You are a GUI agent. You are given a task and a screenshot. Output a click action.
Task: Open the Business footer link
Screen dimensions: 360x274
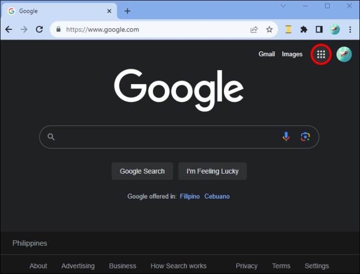[123, 266]
